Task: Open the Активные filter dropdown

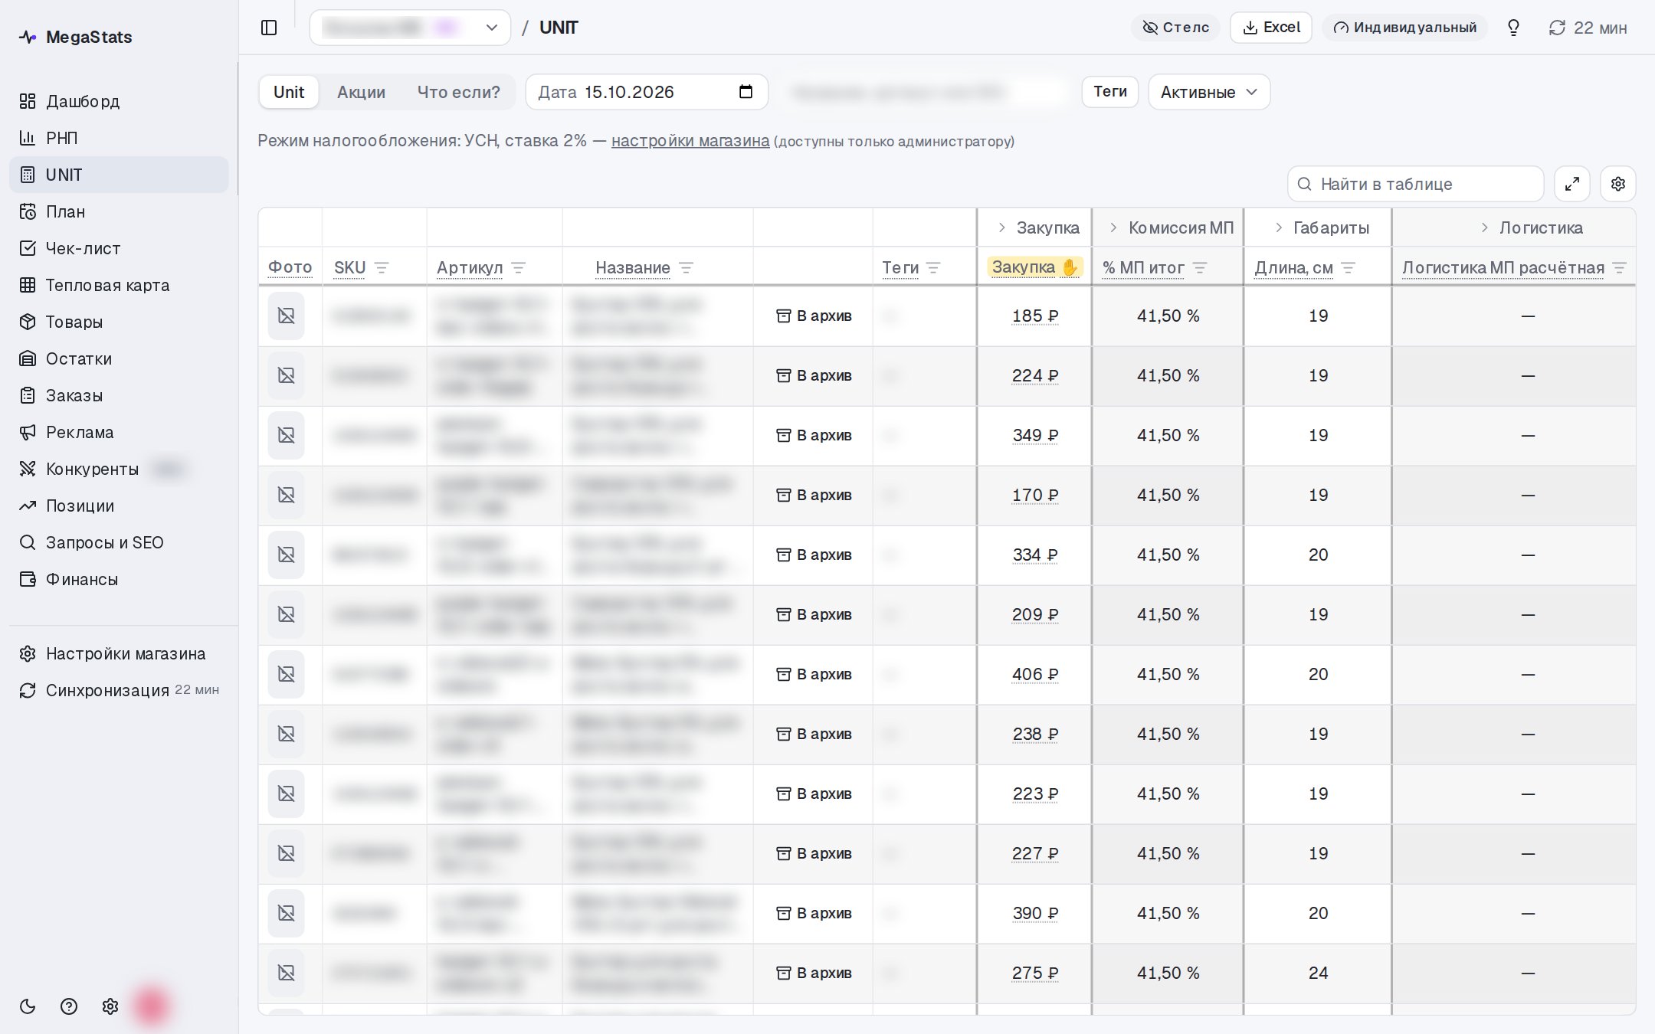Action: coord(1209,92)
